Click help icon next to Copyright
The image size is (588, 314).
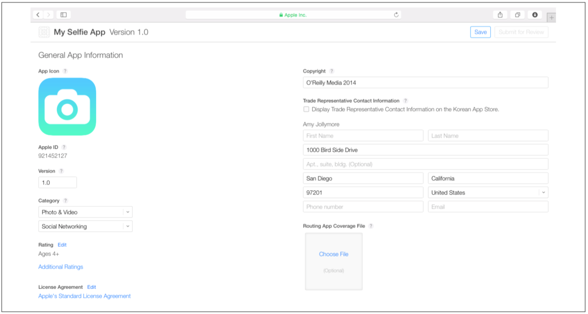[331, 72]
